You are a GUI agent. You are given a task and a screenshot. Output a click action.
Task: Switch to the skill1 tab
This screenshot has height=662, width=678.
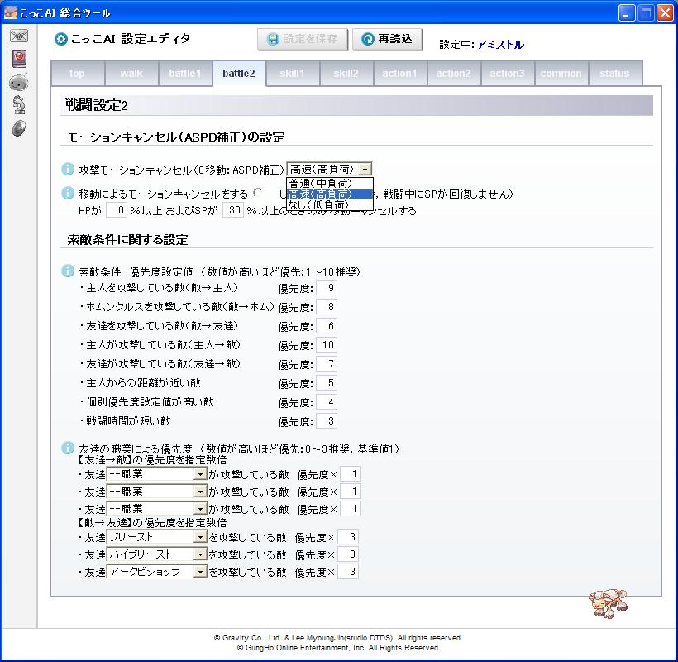293,74
